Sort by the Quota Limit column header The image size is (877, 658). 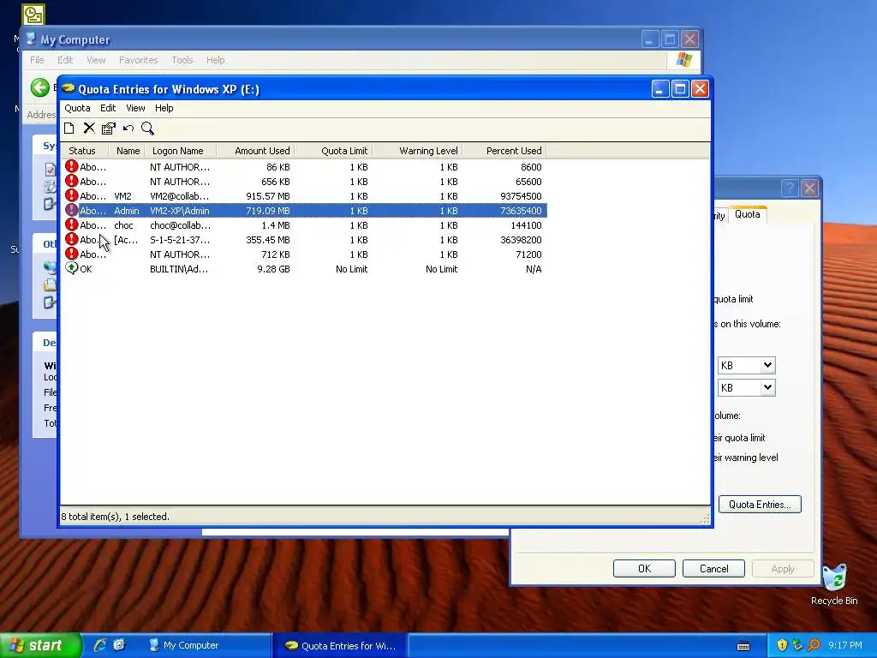[334, 151]
